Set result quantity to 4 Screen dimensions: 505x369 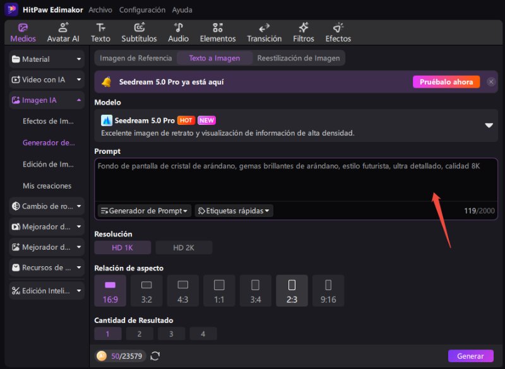pos(203,334)
